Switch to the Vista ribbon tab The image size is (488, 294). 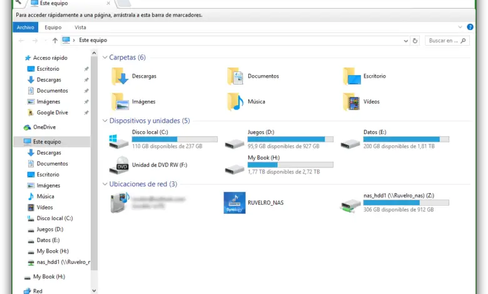click(x=80, y=28)
